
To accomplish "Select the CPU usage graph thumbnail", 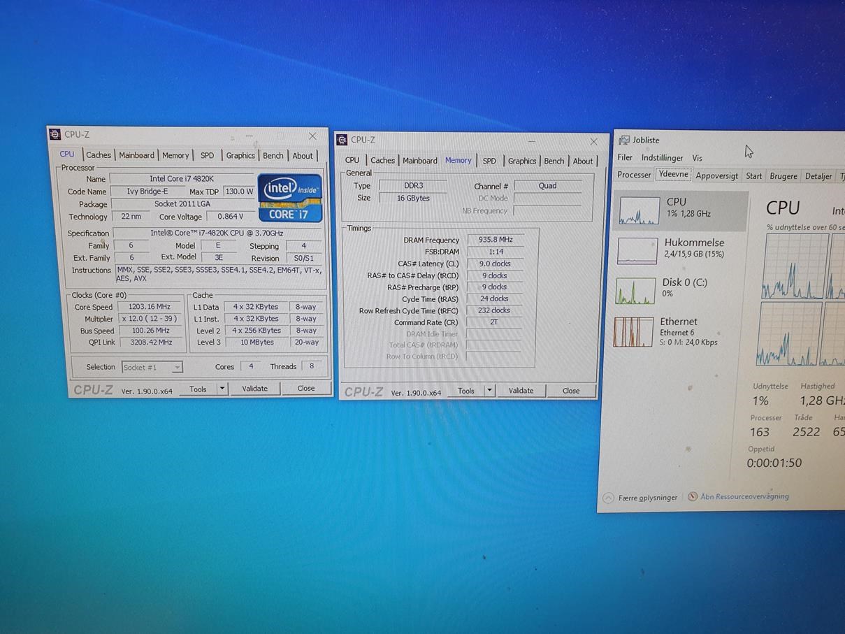I will tap(639, 210).
